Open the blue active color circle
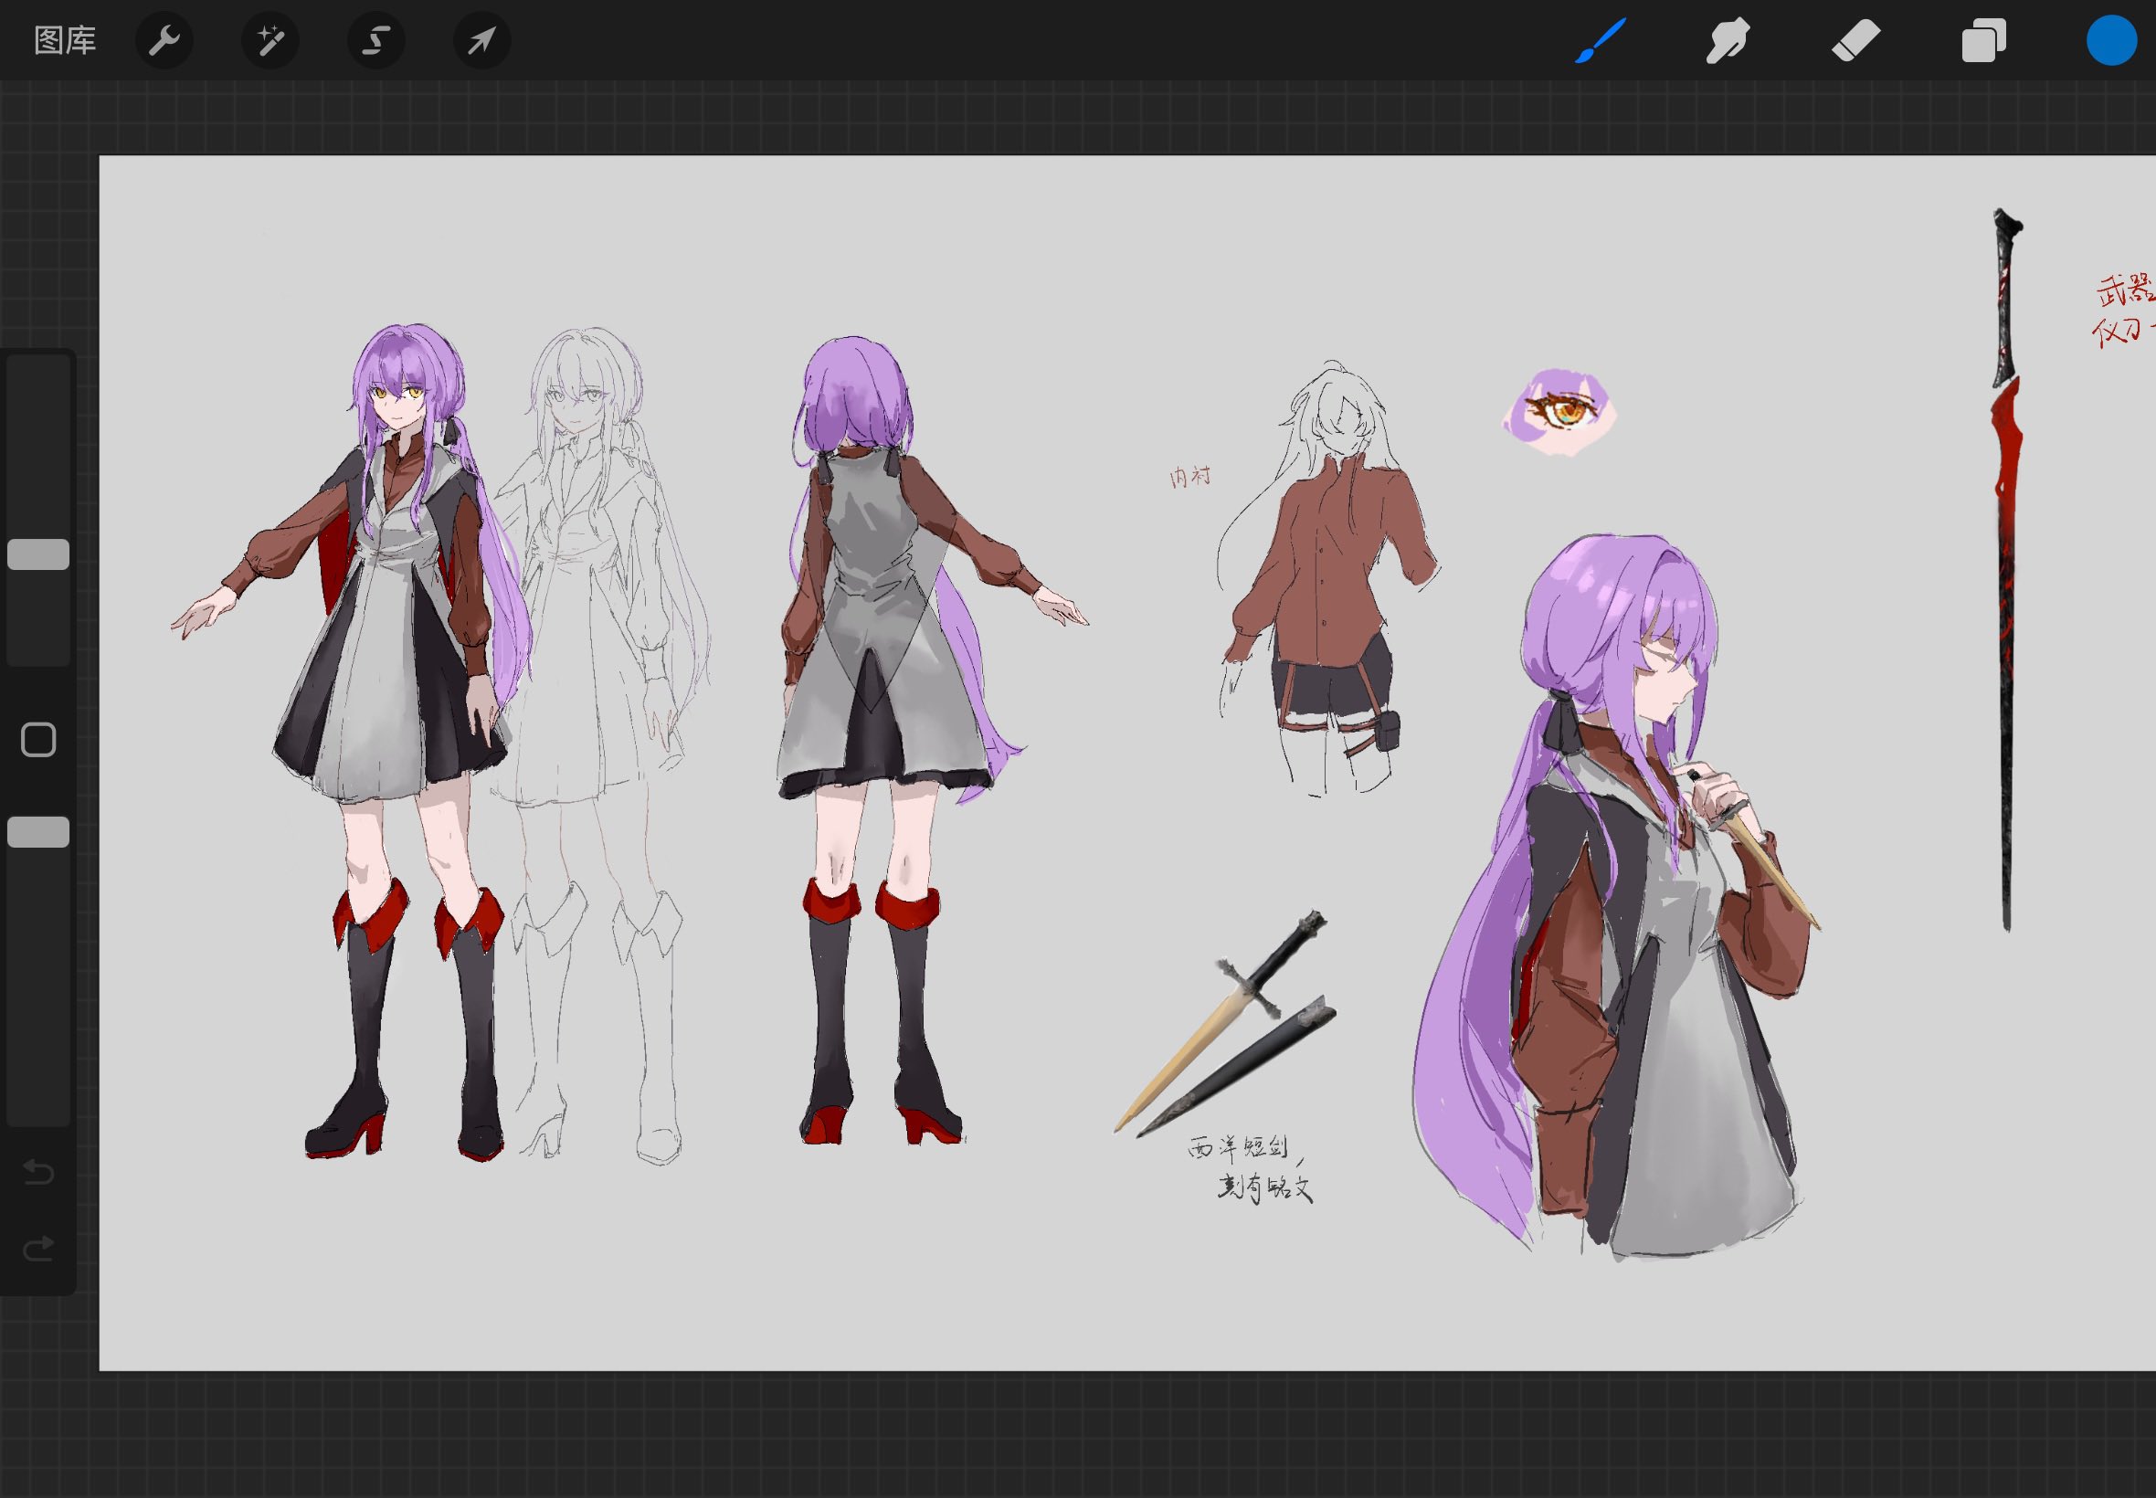The width and height of the screenshot is (2156, 1498). [2111, 40]
